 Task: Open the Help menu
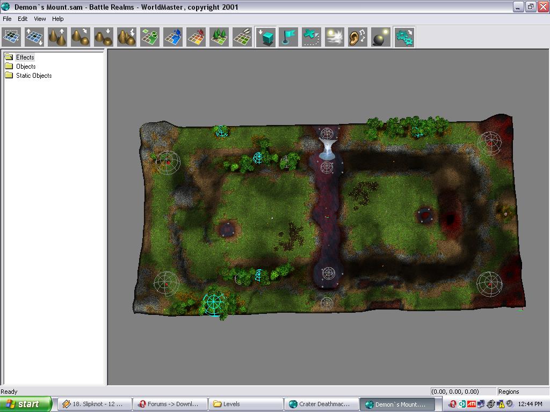(x=58, y=19)
